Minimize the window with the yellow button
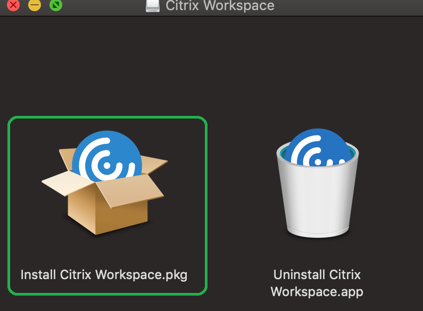The width and height of the screenshot is (423, 311). coord(35,5)
